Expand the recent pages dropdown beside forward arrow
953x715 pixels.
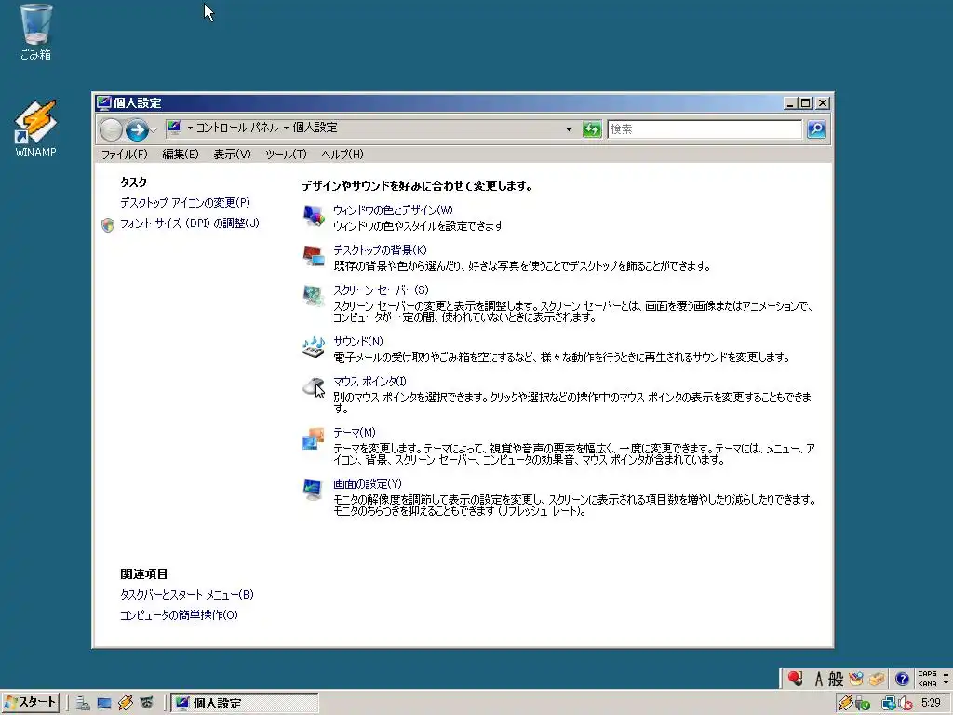(154, 129)
